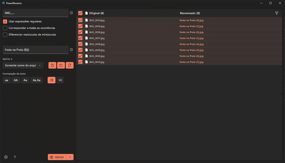
Task: Deselect the IMG_2637.jpg file checkbox
Action: [x=80, y=38]
